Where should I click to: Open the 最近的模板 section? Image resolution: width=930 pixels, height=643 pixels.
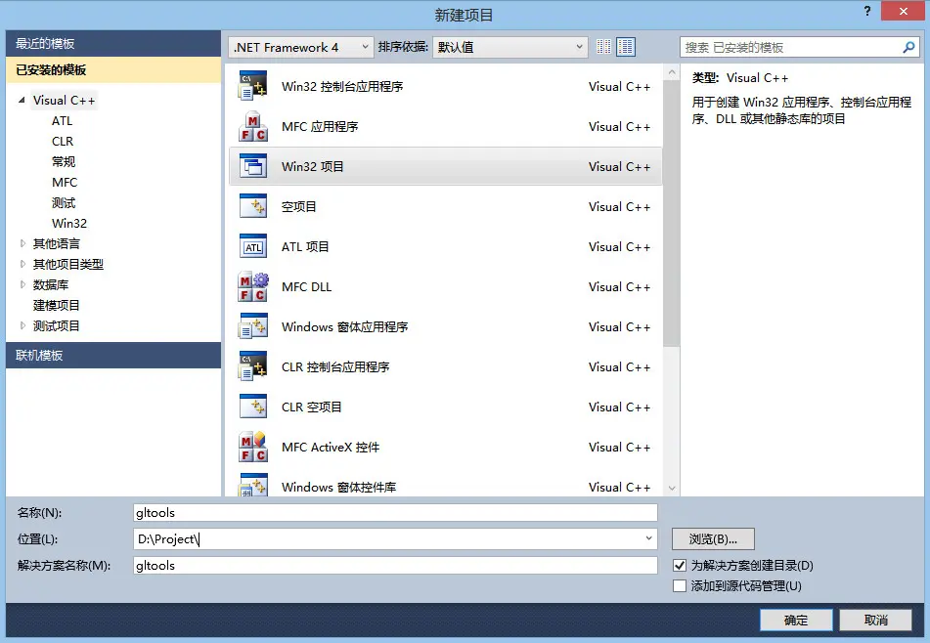coord(113,43)
